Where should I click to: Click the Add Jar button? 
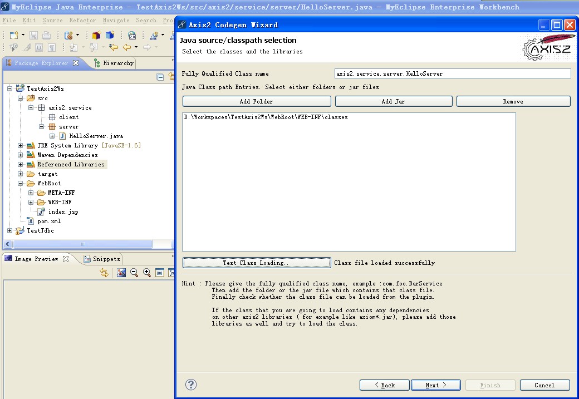coord(394,101)
